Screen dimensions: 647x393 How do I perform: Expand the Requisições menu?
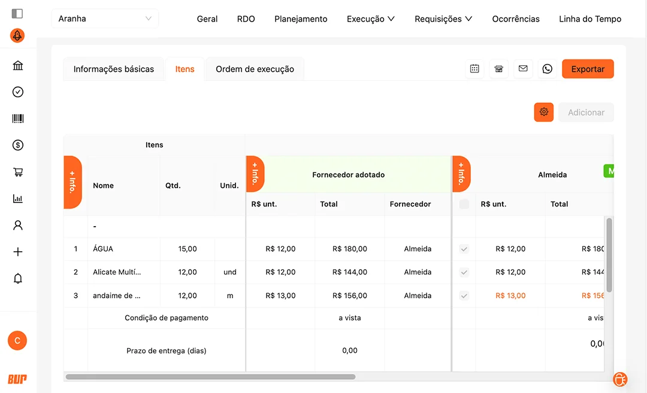[x=443, y=19]
